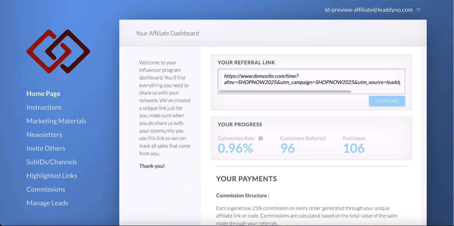Go to Manage Leads
Screen dimensions: 454x226
(47, 203)
